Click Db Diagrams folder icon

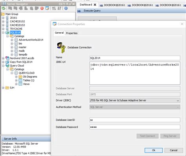20,76
